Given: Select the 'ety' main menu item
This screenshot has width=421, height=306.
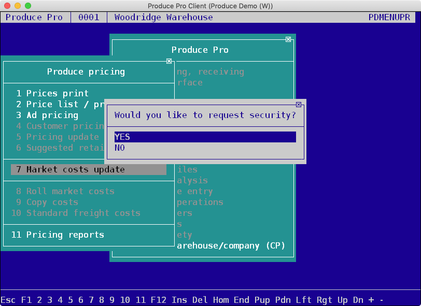Looking at the screenshot, I should [185, 235].
